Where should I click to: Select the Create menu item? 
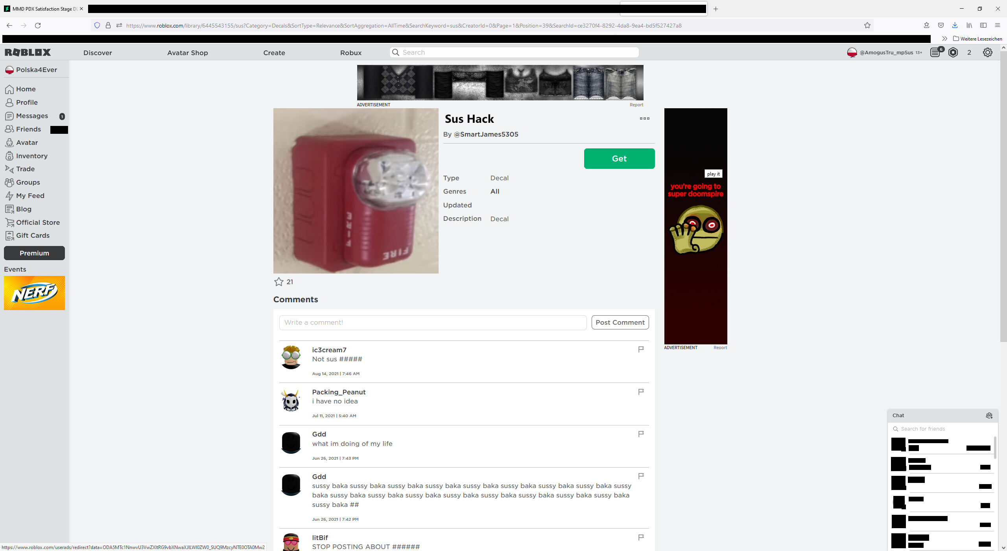(274, 52)
